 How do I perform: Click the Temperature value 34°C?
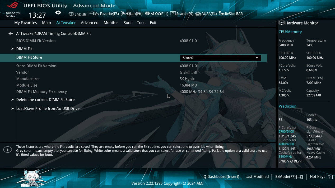coord(310,45)
